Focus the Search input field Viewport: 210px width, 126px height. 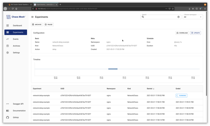coord(161,17)
